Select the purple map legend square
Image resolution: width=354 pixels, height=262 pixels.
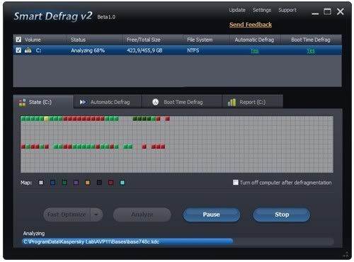pyautogui.click(x=76, y=183)
